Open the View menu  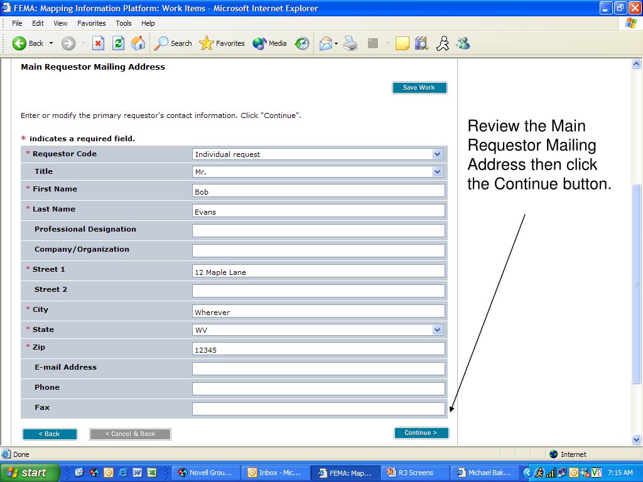tap(60, 23)
